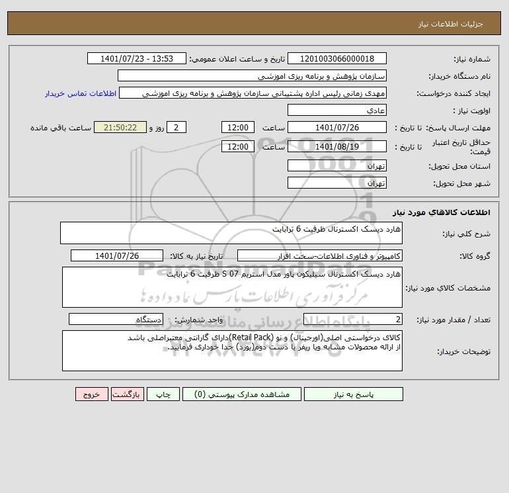Click the 'تاریخ و ساعت اعلان عمومی:' label
Screen dimensions: 509x493
click(x=237, y=59)
